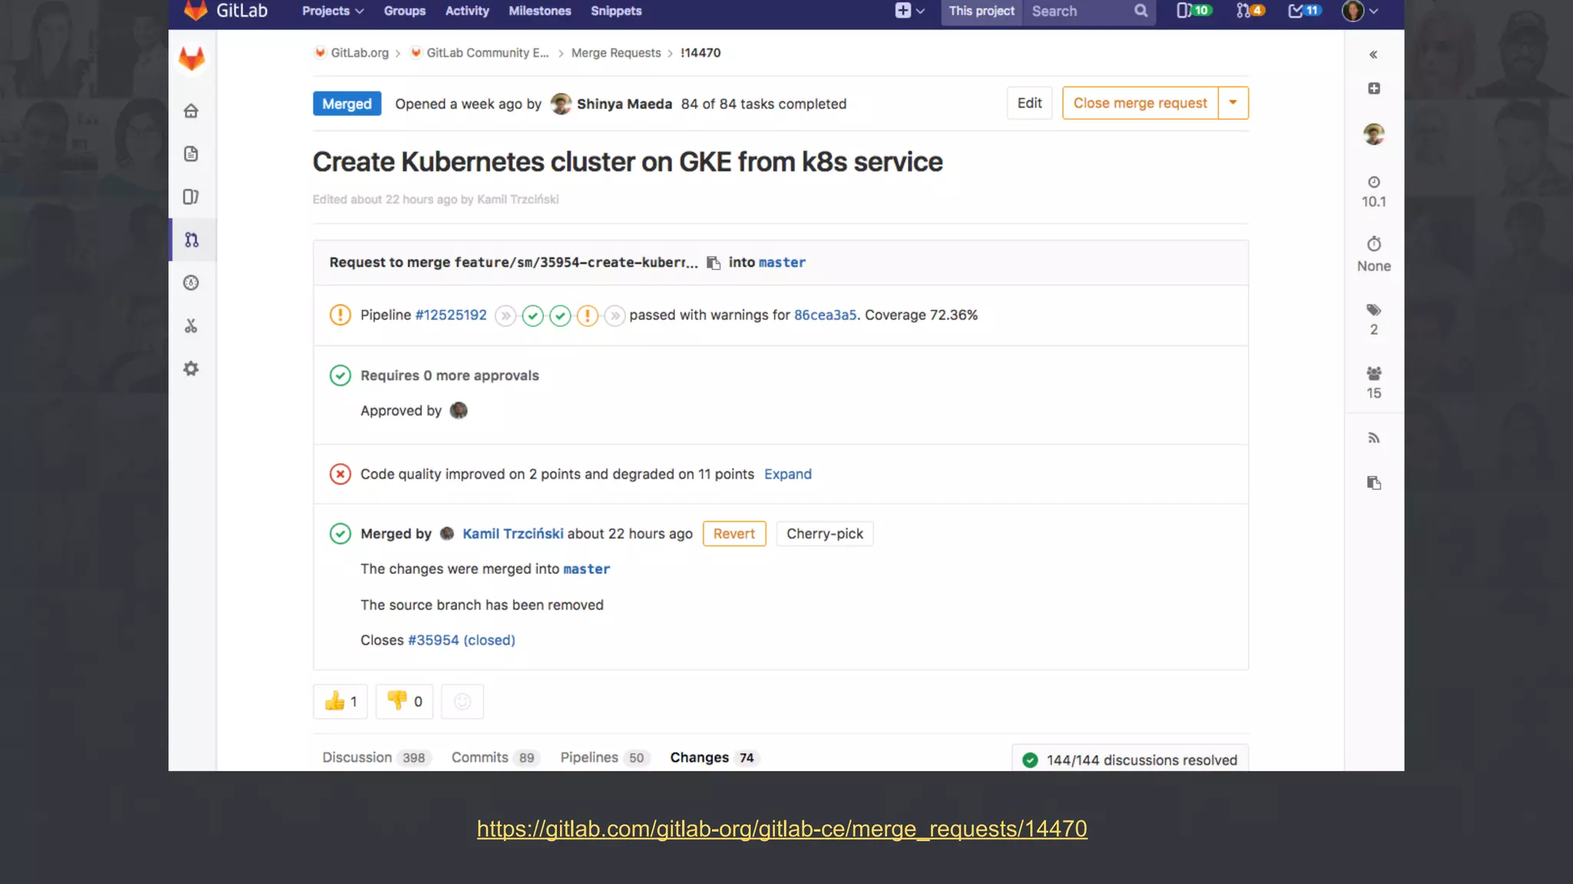
Task: Open Milestones in top navbar
Action: (x=540, y=11)
